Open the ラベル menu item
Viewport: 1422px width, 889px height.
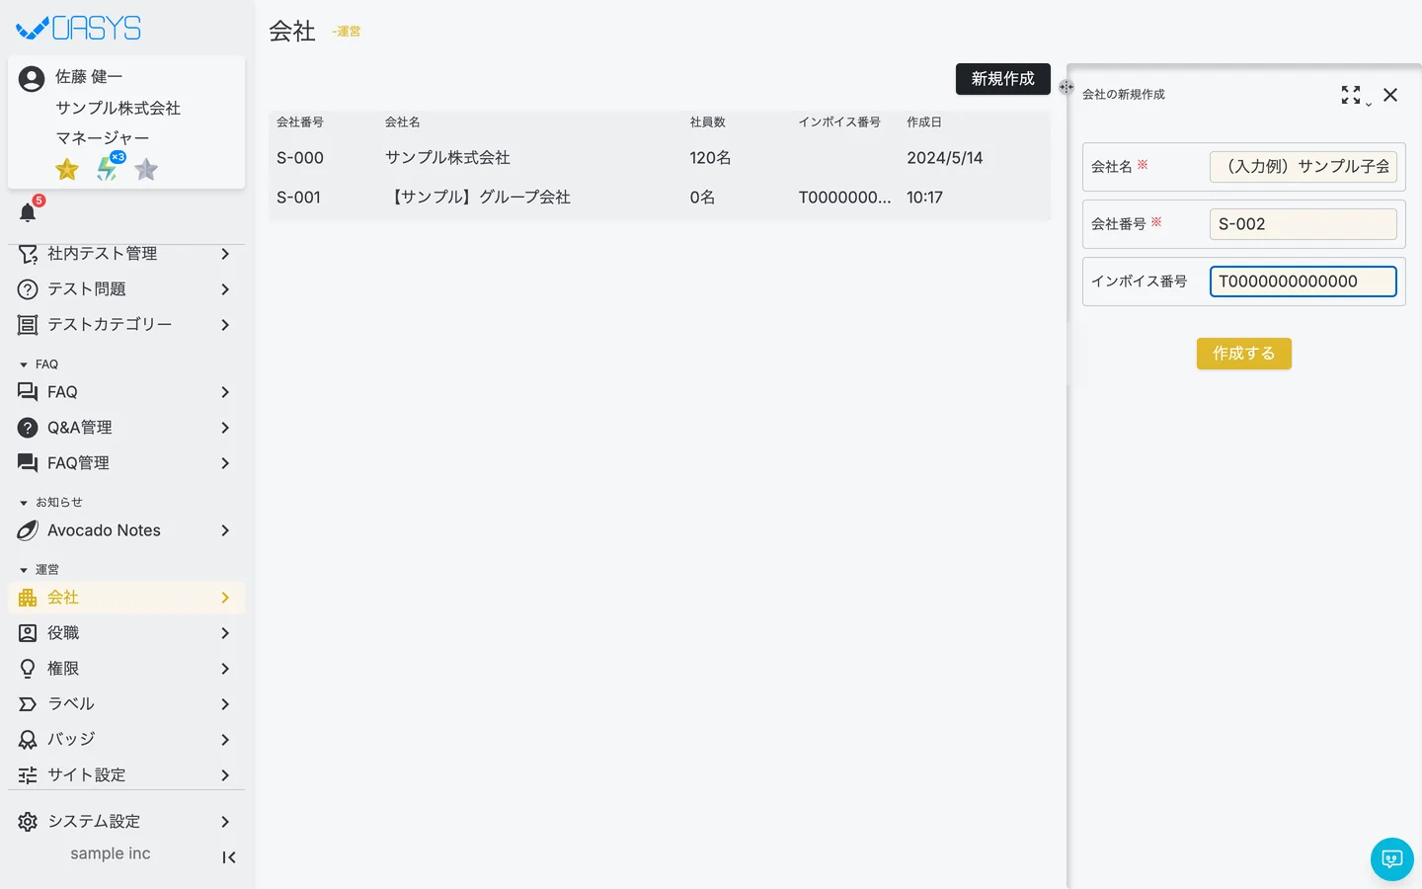[126, 704]
